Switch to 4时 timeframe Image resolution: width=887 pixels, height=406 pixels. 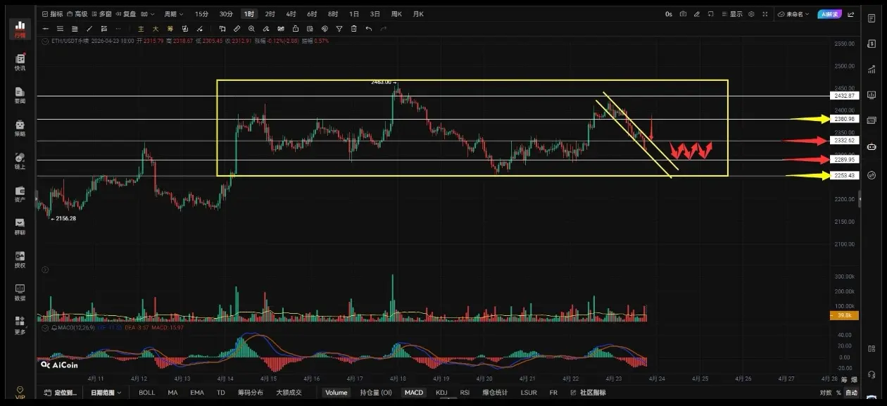point(291,14)
